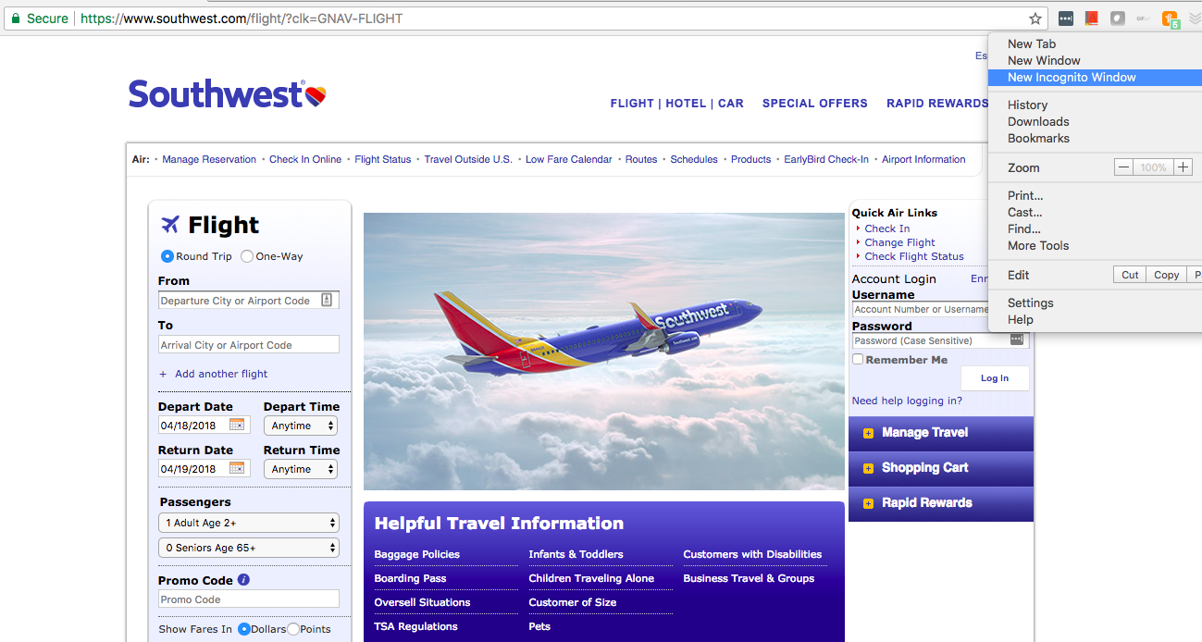
Task: Select the One-Way radio button
Action: pyautogui.click(x=247, y=256)
